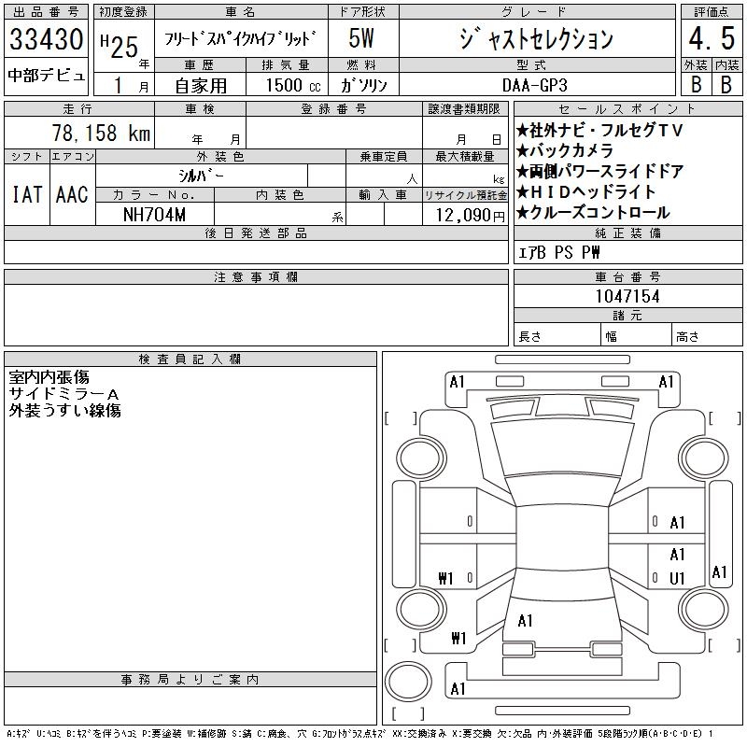Click the damage code legend line at bottom

[360, 734]
